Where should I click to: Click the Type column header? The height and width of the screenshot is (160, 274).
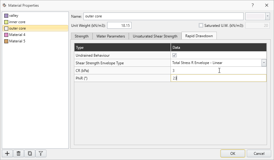pos(122,47)
